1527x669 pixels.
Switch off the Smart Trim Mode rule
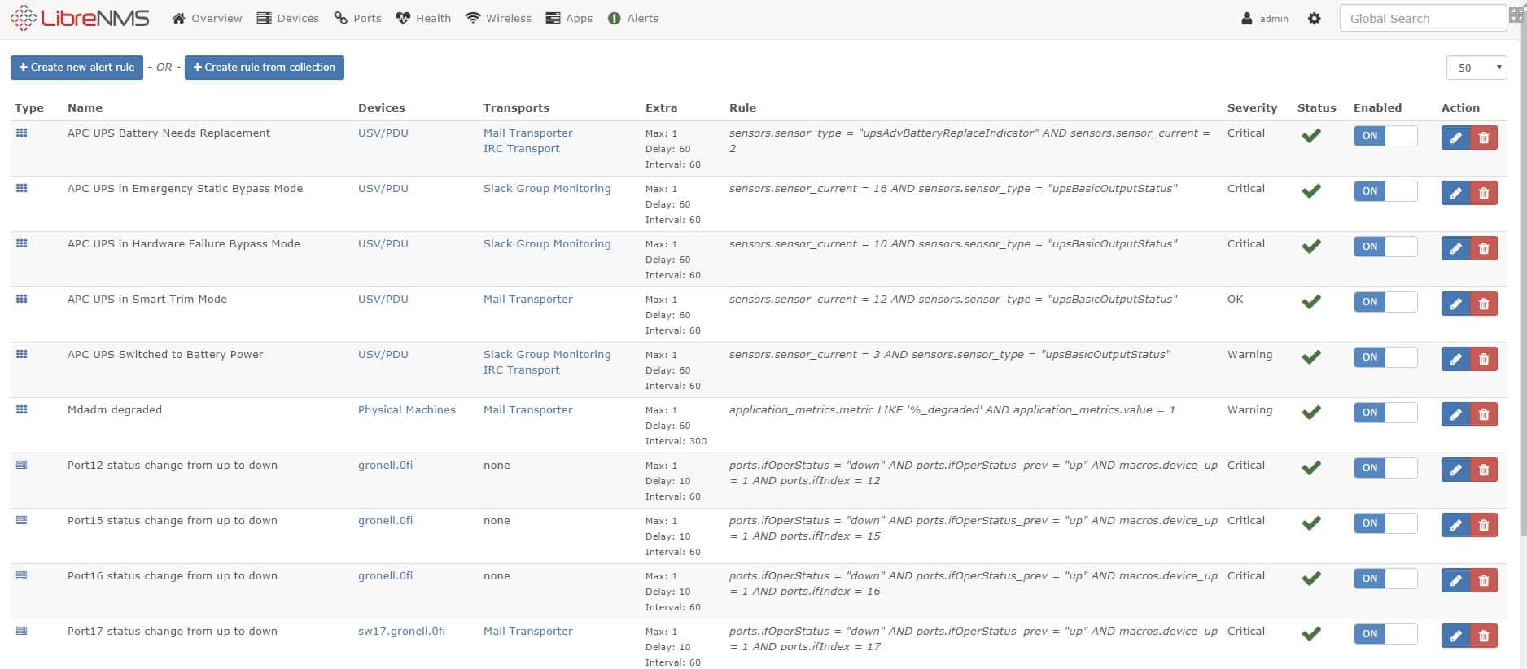tap(1385, 302)
